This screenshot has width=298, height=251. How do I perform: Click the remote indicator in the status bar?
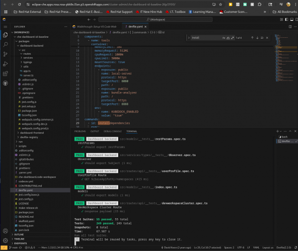[4, 248]
